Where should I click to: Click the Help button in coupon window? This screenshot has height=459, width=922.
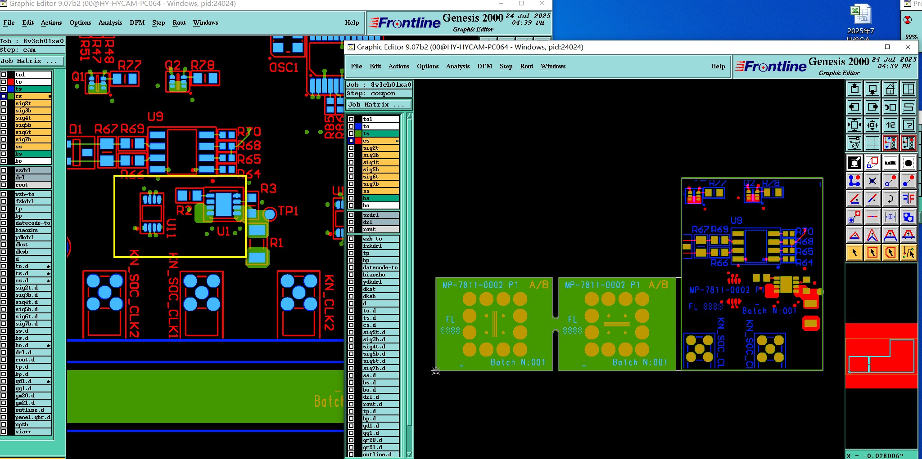[718, 66]
